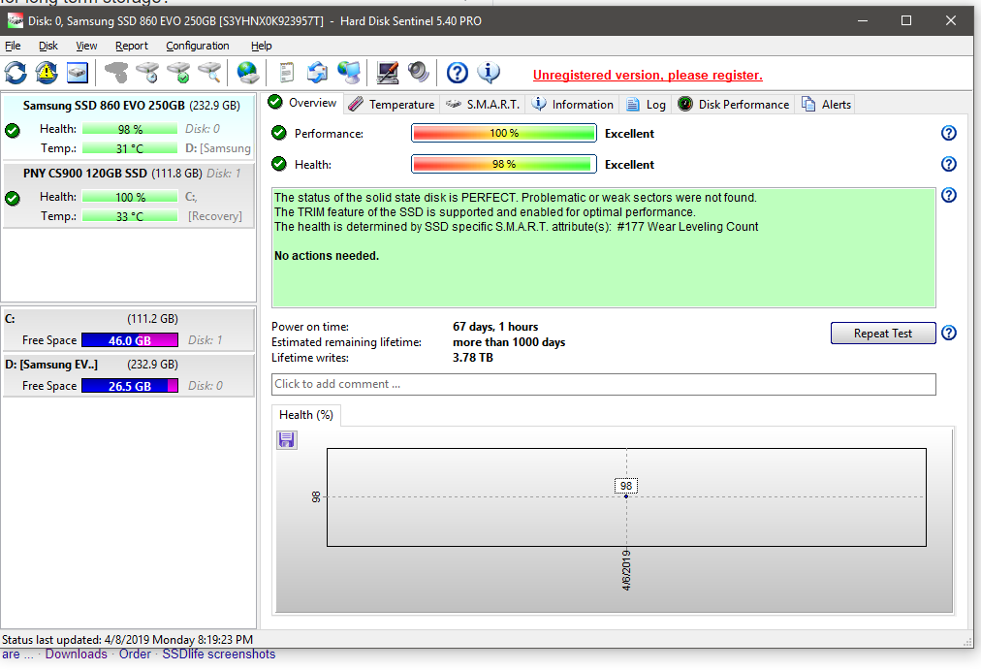Click the Health 98 % gauge bar
This screenshot has height=670, width=981.
click(x=504, y=164)
